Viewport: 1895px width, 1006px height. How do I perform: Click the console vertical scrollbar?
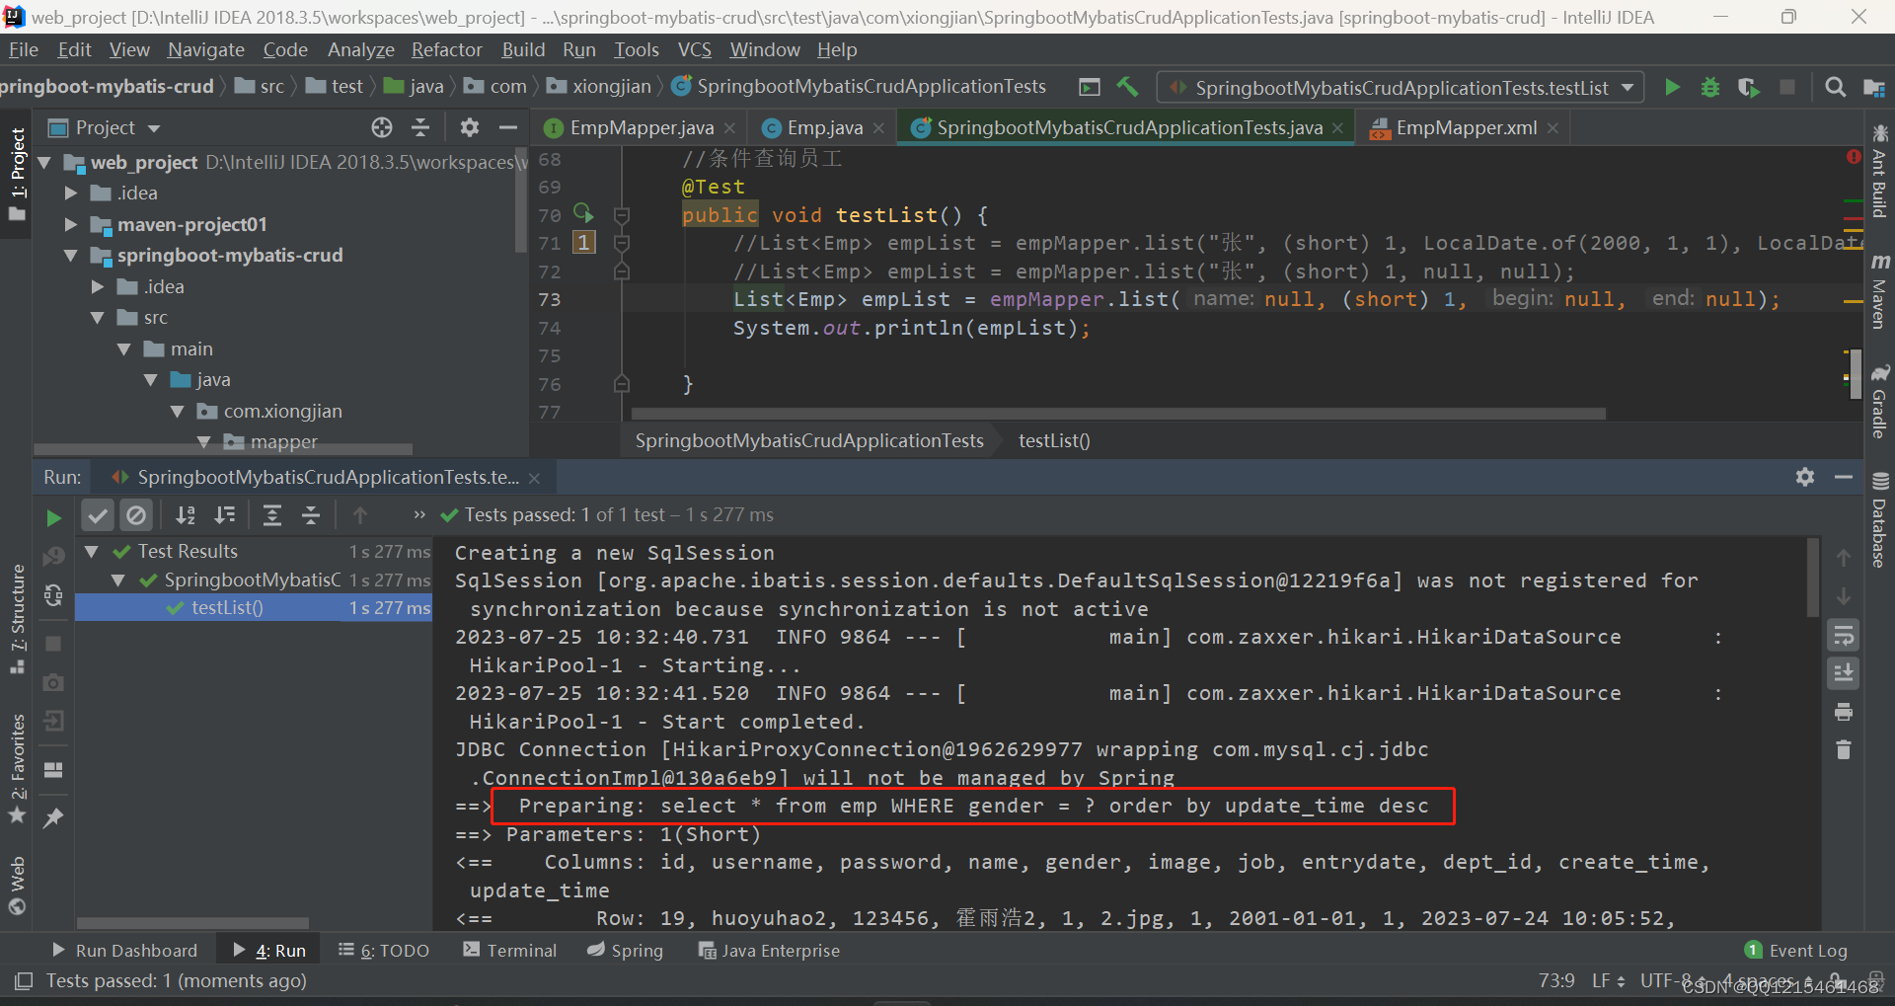click(1812, 578)
